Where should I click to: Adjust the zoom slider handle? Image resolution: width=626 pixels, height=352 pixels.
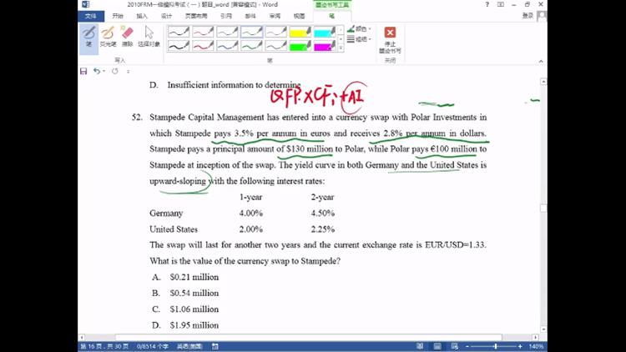[x=496, y=346]
